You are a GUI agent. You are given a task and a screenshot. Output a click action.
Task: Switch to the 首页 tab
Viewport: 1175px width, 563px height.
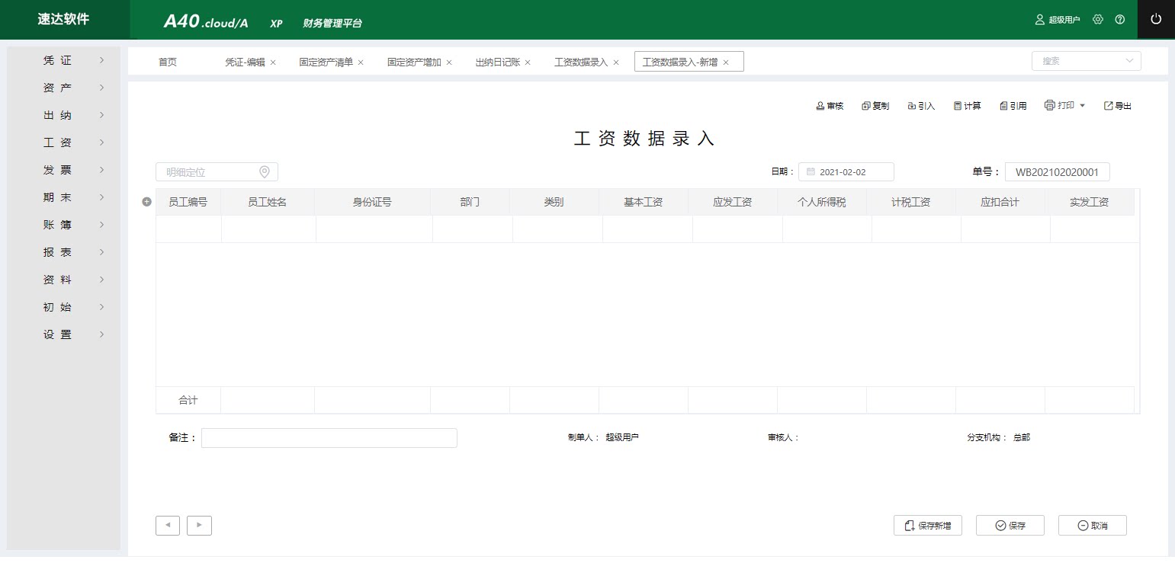[x=168, y=62]
